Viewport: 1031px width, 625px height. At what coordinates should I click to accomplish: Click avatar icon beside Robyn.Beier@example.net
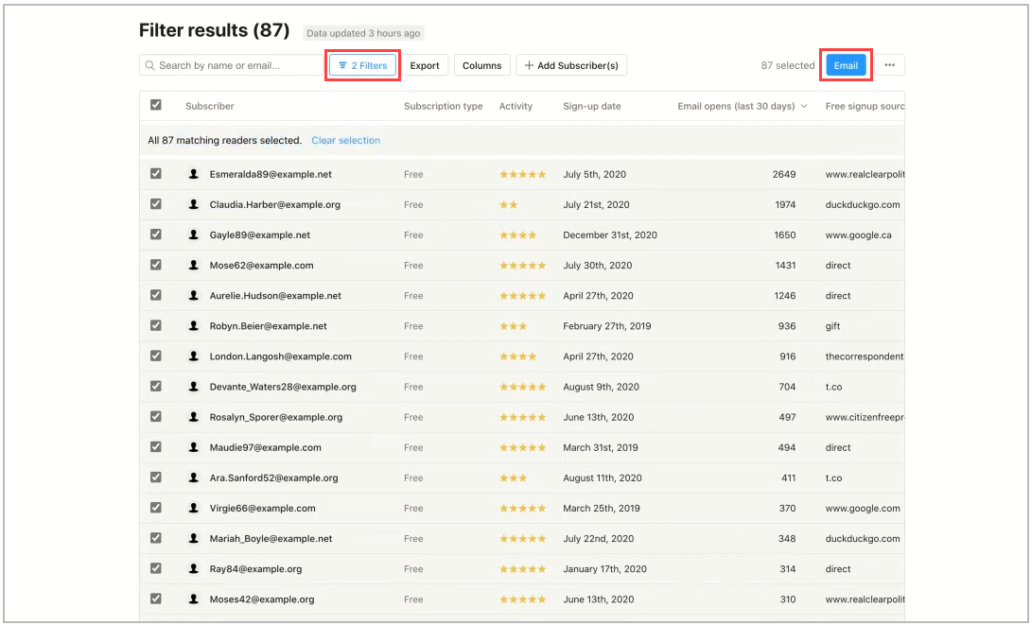194,326
